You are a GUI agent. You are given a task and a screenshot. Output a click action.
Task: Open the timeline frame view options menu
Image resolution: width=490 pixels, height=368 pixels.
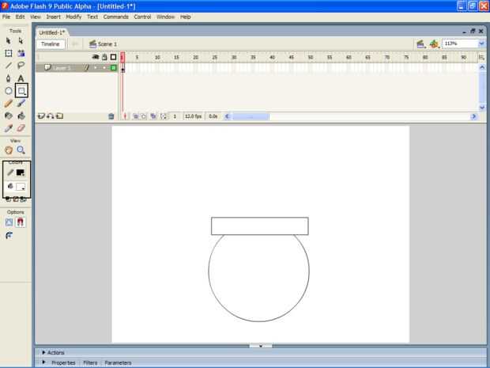coord(481,57)
